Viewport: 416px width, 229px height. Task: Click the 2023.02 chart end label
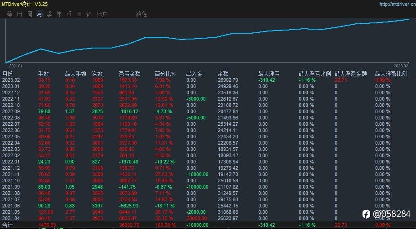tap(401, 66)
